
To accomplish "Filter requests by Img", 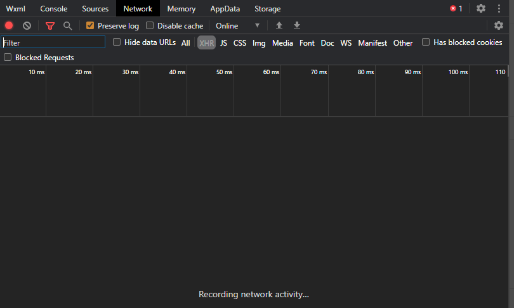I will pos(259,43).
